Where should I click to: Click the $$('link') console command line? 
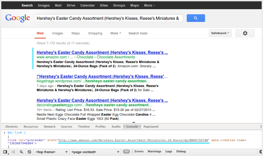16,133
